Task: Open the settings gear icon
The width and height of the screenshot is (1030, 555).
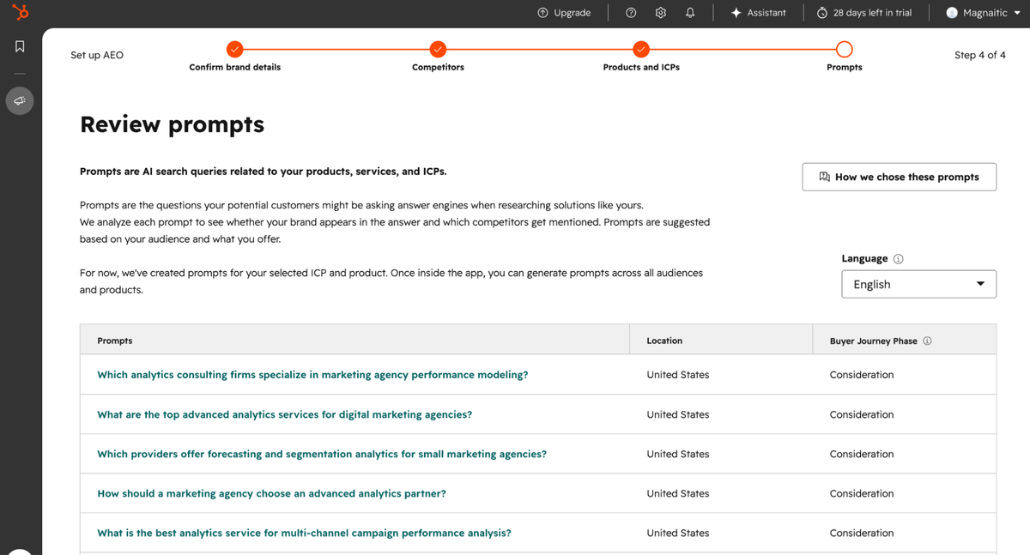Action: 661,13
